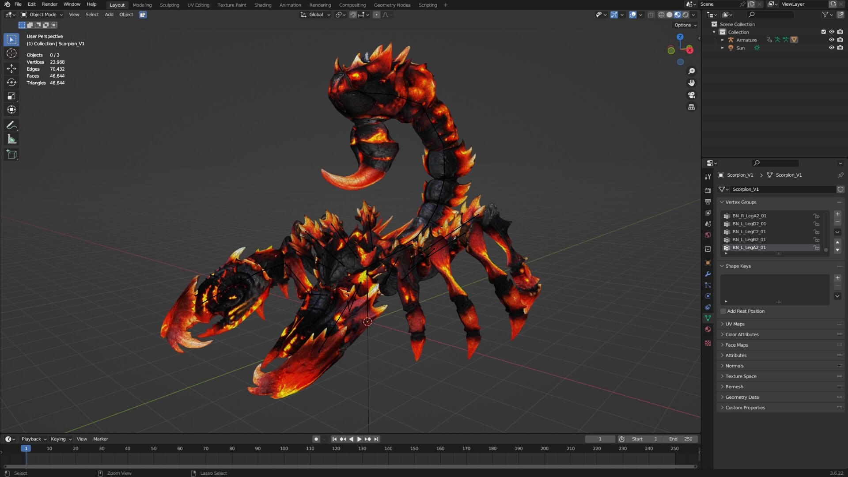
Task: Jump to the timeline end frame
Action: [376, 439]
